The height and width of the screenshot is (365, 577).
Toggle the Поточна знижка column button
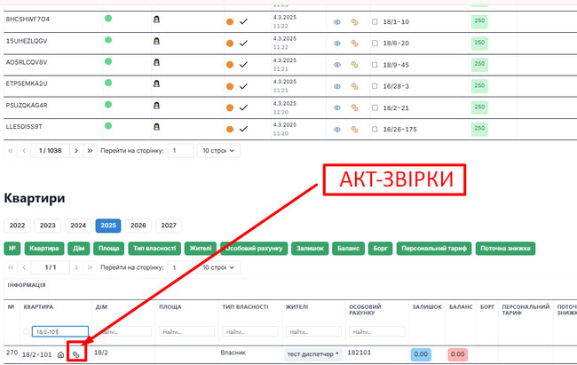(x=506, y=249)
